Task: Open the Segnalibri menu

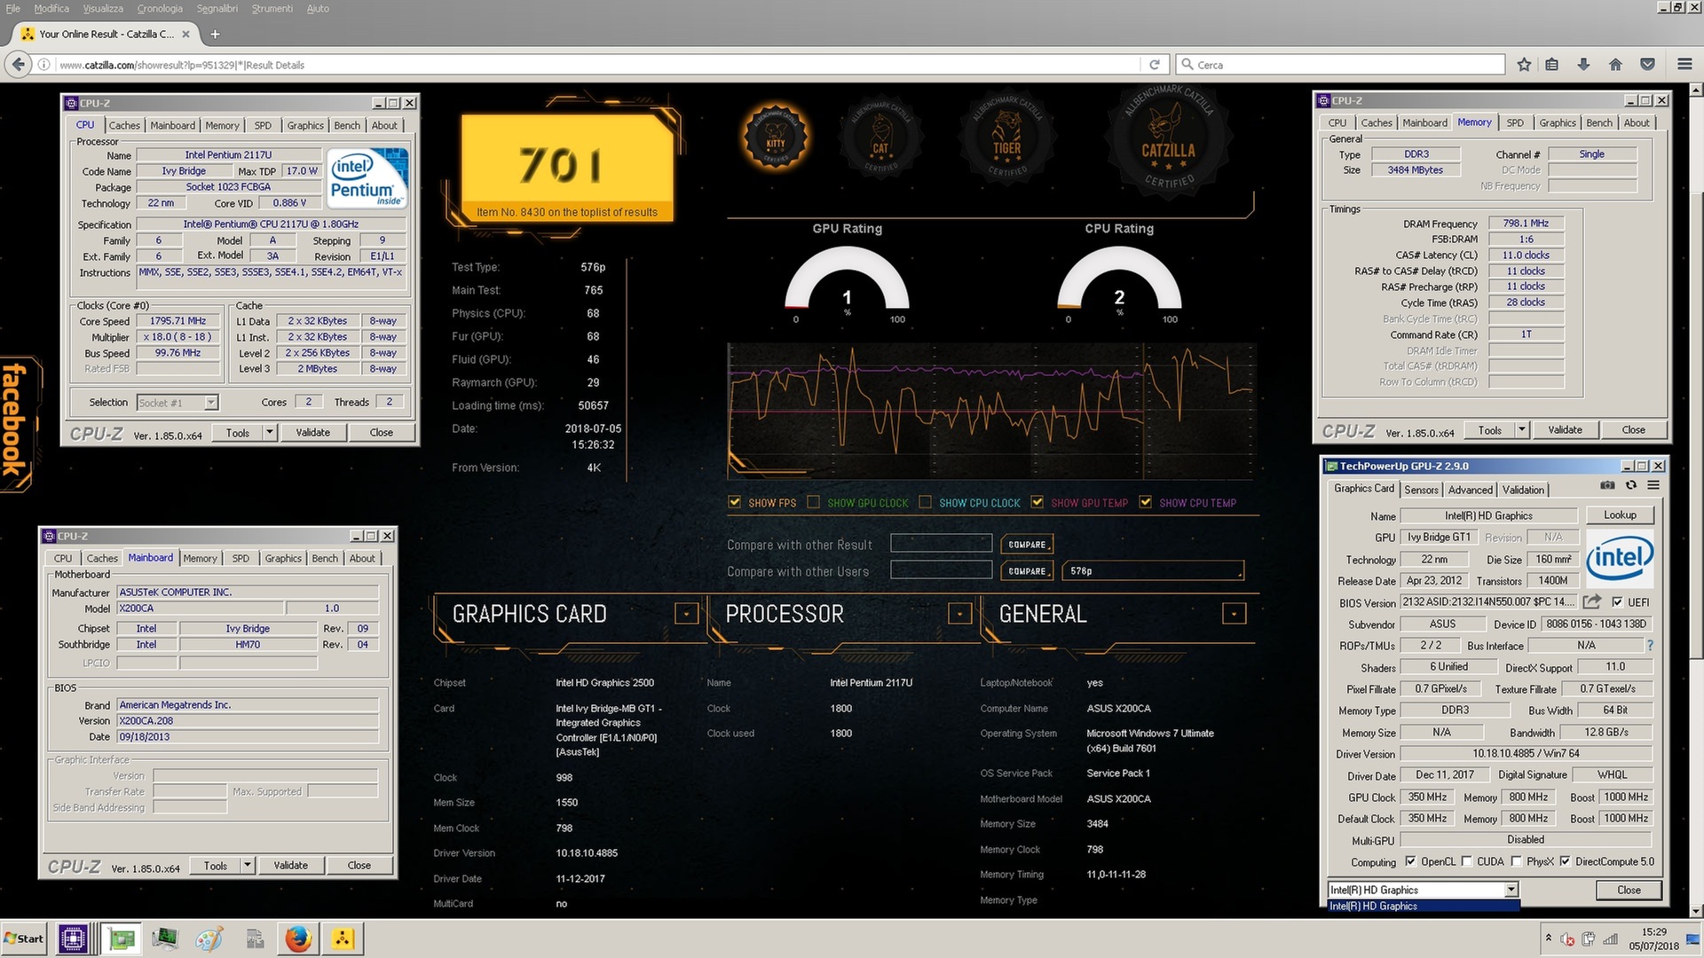Action: tap(217, 8)
